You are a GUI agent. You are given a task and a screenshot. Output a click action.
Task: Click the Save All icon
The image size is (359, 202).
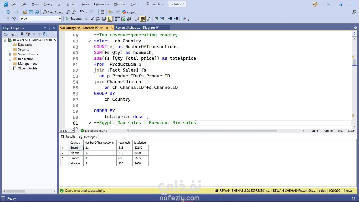pos(37,12)
